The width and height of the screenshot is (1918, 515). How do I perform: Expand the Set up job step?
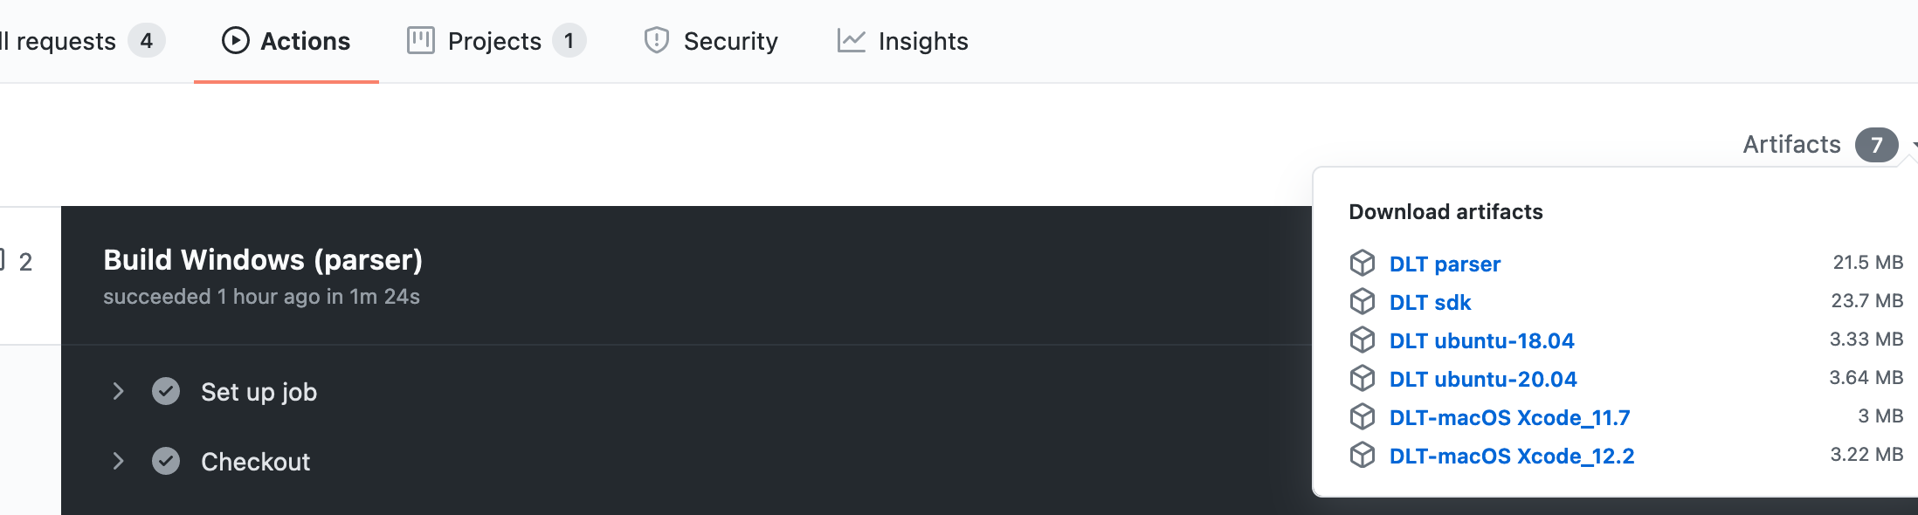pyautogui.click(x=119, y=391)
